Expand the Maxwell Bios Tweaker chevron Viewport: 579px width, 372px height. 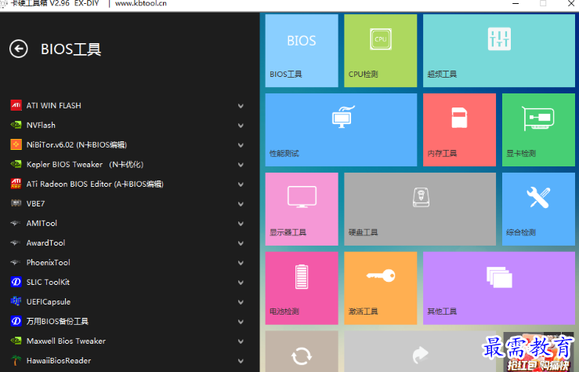point(241,341)
